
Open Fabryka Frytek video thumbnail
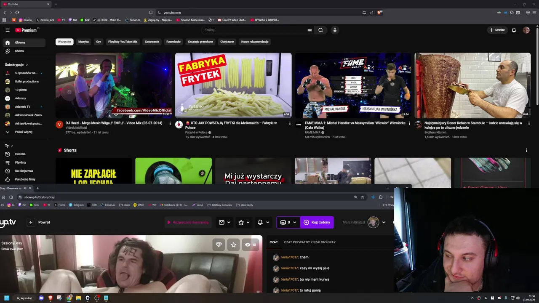tap(233, 85)
